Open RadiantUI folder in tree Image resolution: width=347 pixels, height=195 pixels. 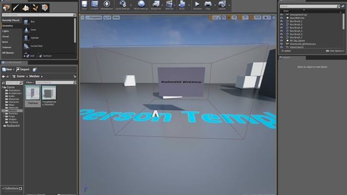coord(13,126)
